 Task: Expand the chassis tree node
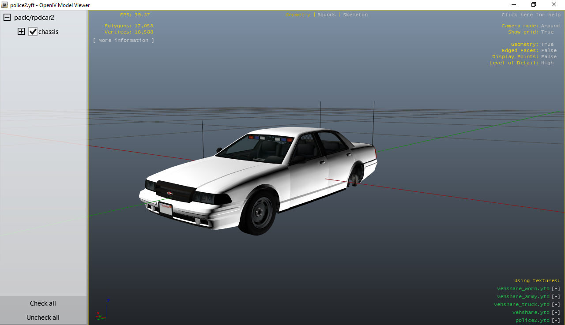(x=21, y=32)
